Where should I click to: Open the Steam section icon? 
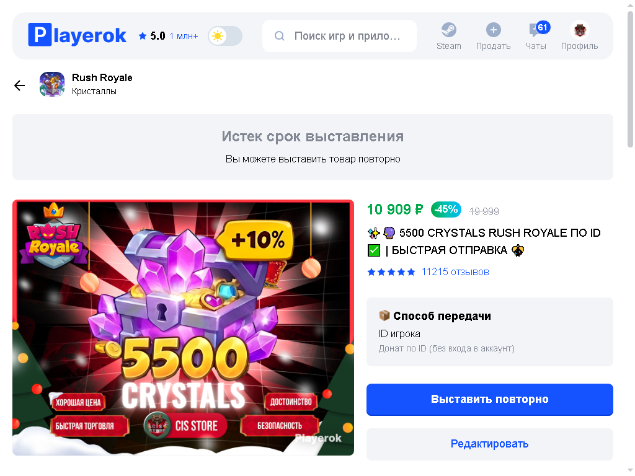pos(448,30)
